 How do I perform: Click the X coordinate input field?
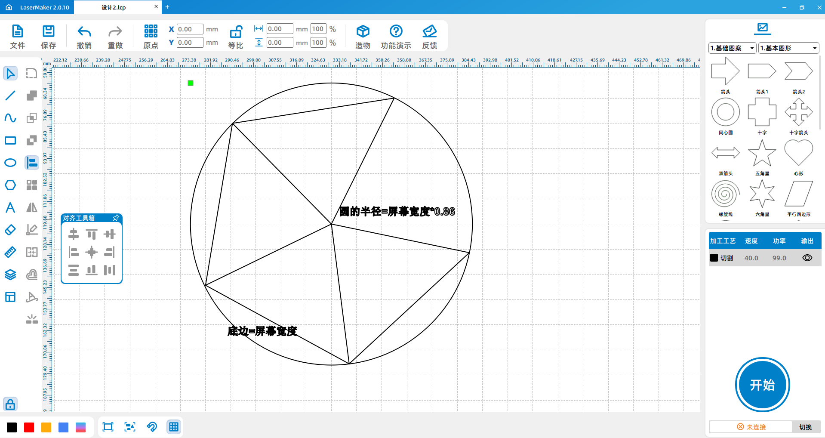190,29
